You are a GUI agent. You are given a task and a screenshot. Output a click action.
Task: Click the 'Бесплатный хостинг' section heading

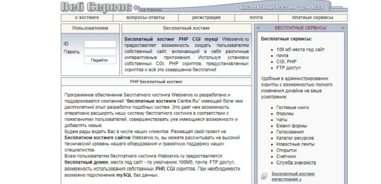coord(187,28)
